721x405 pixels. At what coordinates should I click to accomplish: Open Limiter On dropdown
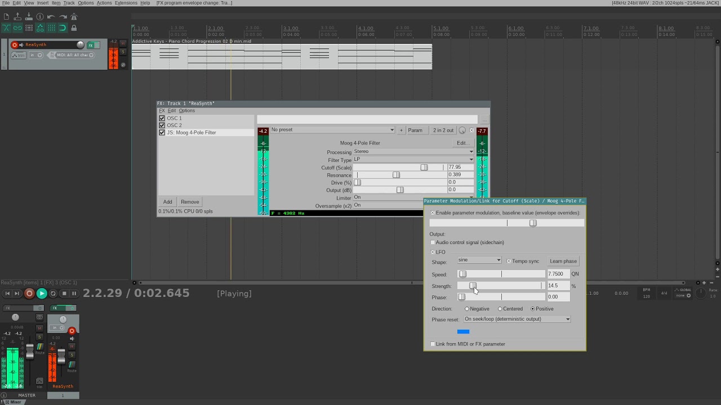(413, 197)
